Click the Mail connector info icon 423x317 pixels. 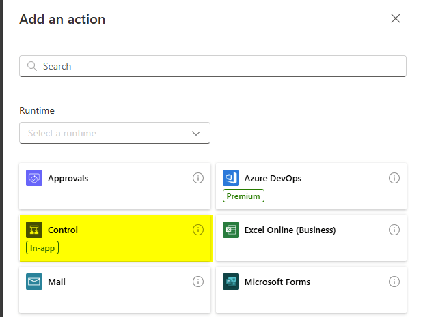click(x=198, y=282)
